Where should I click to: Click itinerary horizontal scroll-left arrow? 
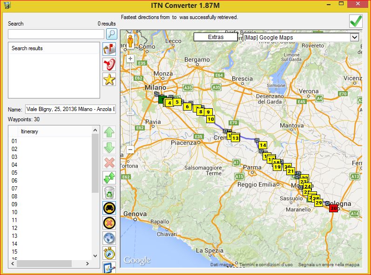click(x=13, y=264)
